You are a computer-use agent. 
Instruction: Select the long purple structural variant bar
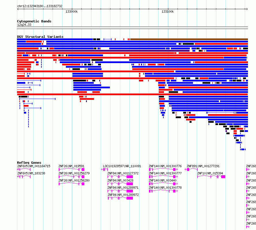(103, 51)
